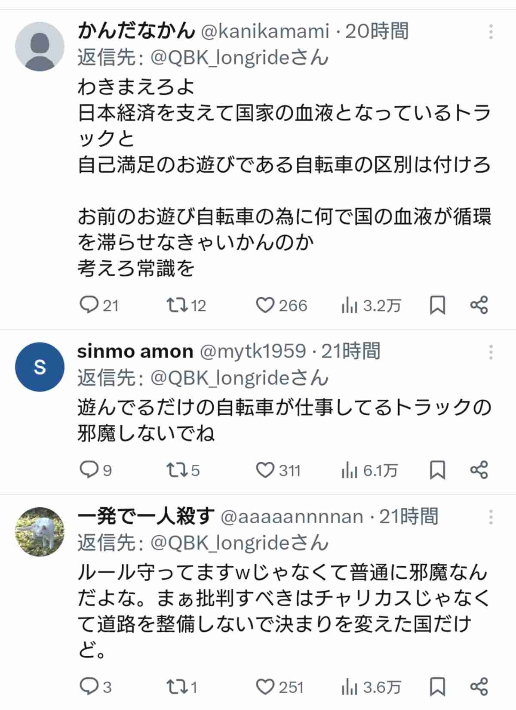Retweet sinmo amon's post
516x710 pixels.
click(177, 469)
